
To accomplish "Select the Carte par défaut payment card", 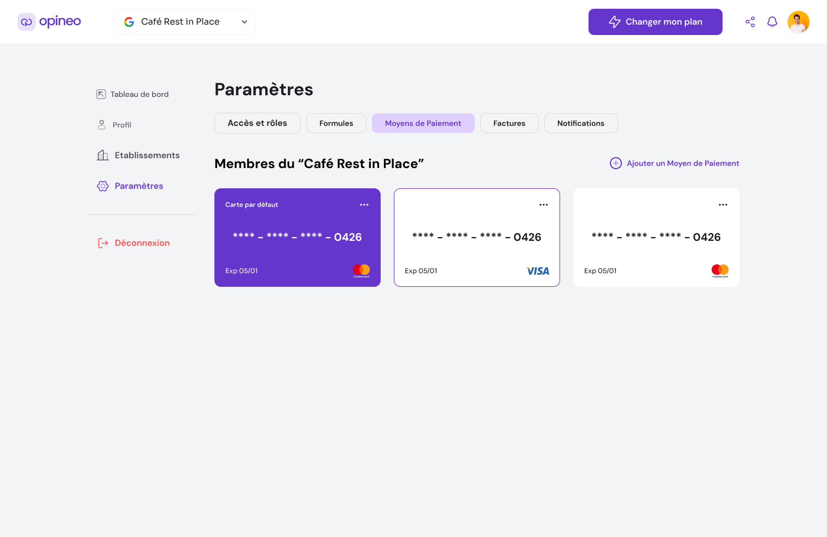I will [x=297, y=238].
